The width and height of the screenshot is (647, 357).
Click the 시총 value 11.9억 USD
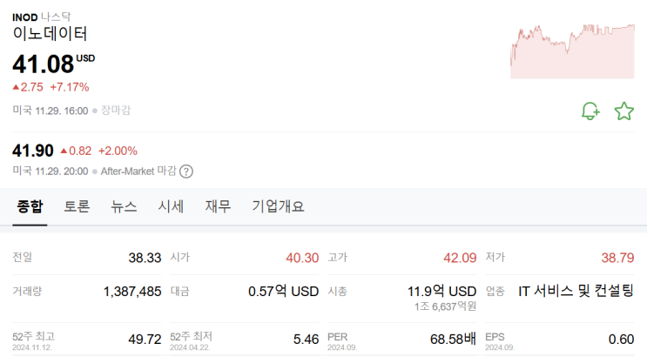[441, 291]
